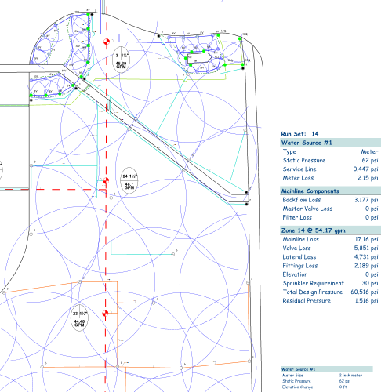Click the Water Source #1 table header
This screenshot has height=392, width=392.
330,143
